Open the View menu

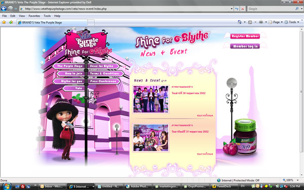[x=22, y=16]
